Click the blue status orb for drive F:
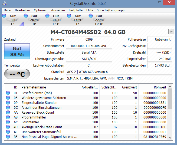This screenshot has width=177, height=145. point(69,16)
